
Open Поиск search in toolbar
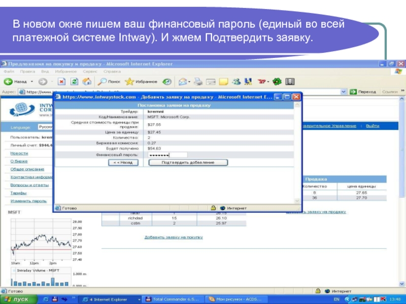[109, 82]
